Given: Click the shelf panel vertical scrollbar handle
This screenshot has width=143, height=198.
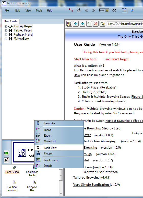Looking at the screenshot, I should click(x=61, y=175).
